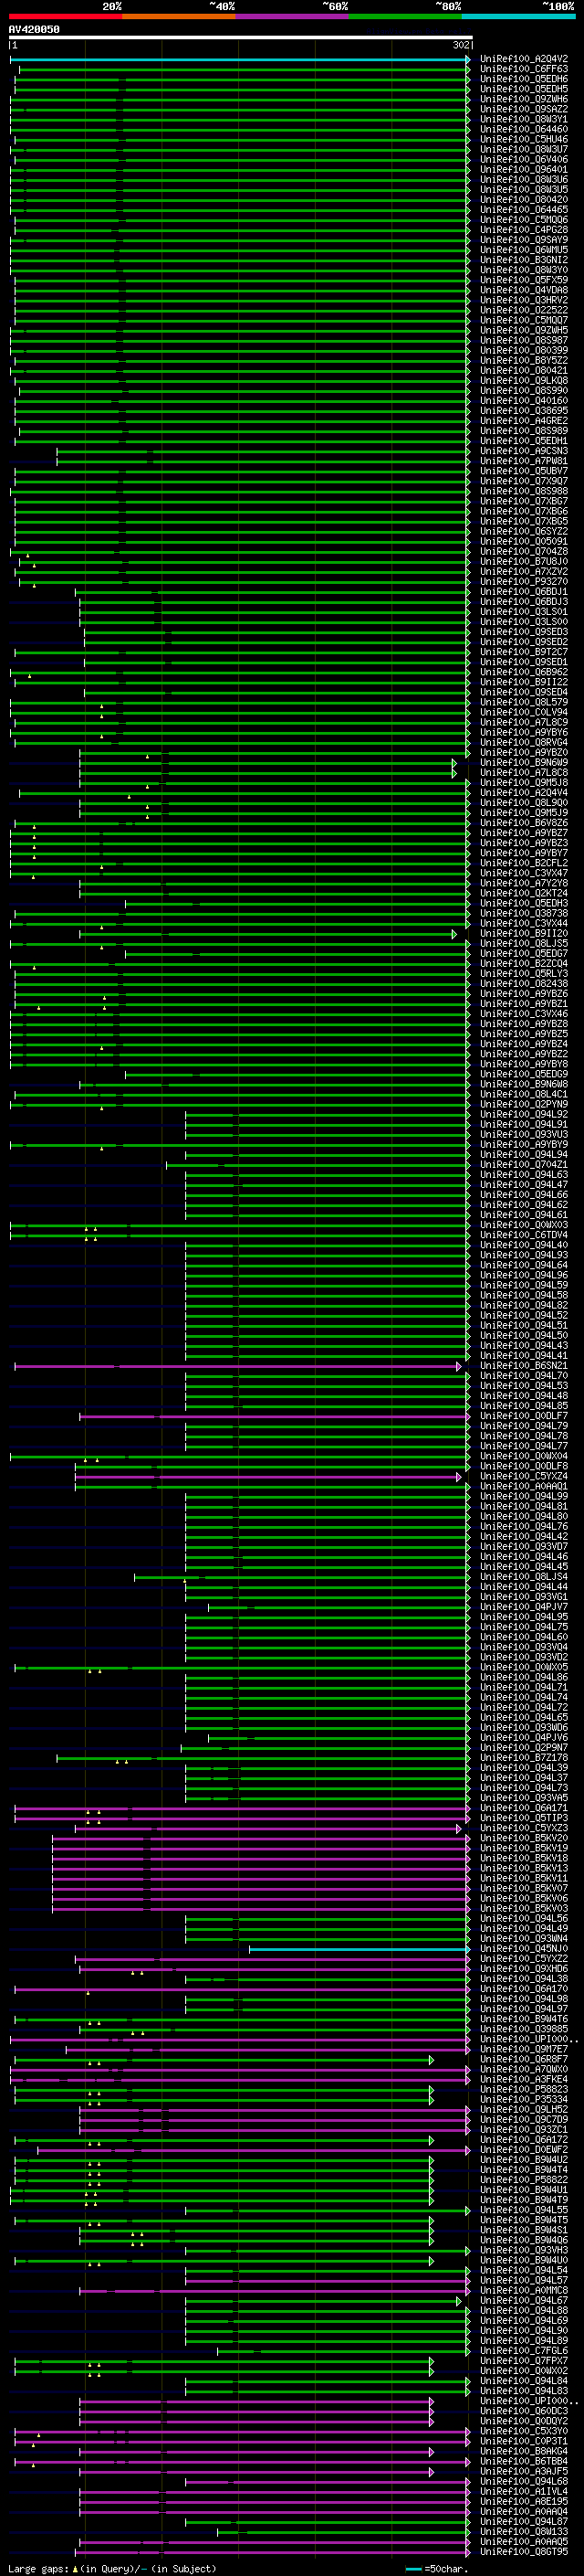Image resolution: width=584 pixels, height=2576 pixels.
Task: Select the UniRef100_Q8W133 label
Action: tap(524, 2532)
